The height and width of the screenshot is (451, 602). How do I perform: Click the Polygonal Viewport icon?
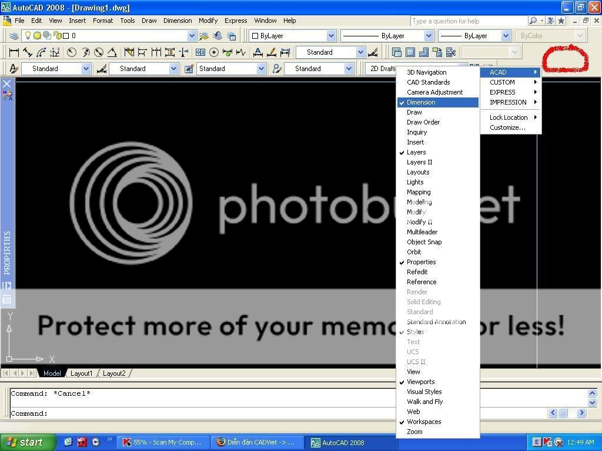423,52
